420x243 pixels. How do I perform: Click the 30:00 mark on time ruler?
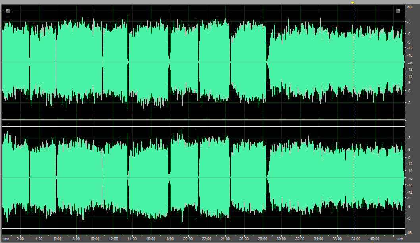pos(281,239)
